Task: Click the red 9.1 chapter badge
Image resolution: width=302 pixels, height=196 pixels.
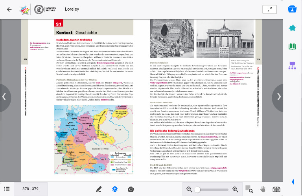Action: (x=59, y=23)
